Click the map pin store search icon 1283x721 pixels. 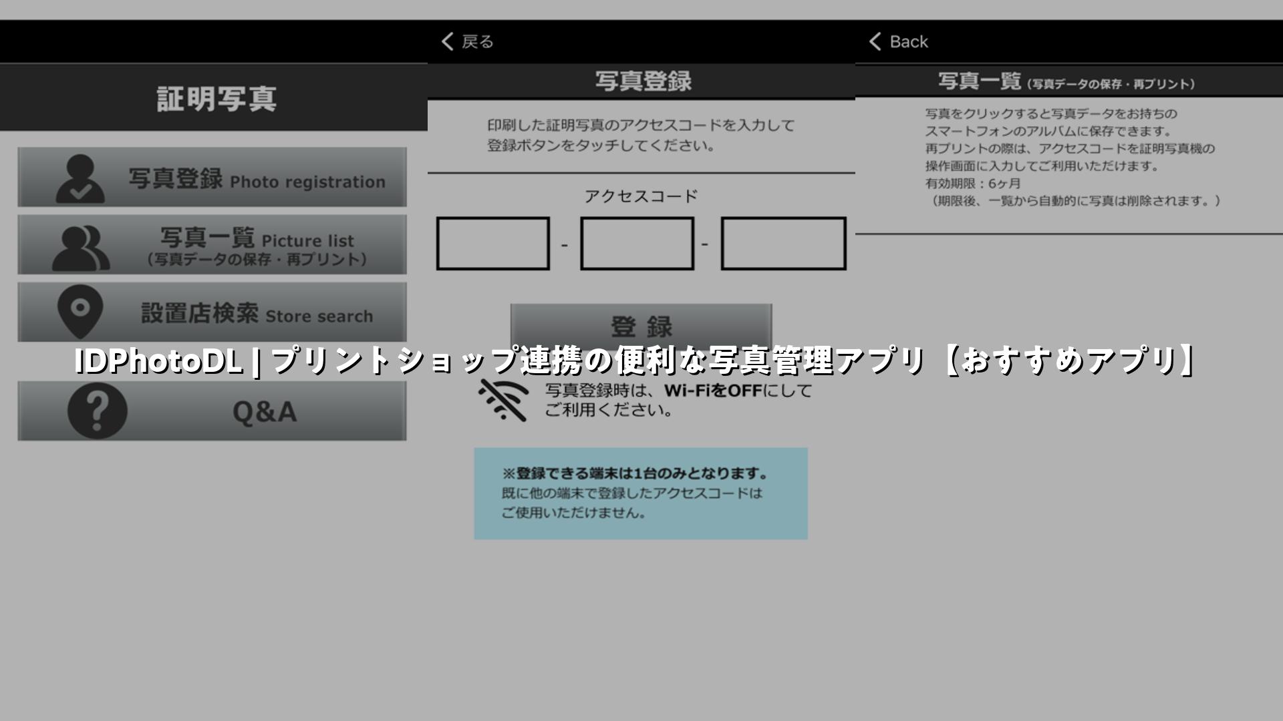click(x=80, y=312)
